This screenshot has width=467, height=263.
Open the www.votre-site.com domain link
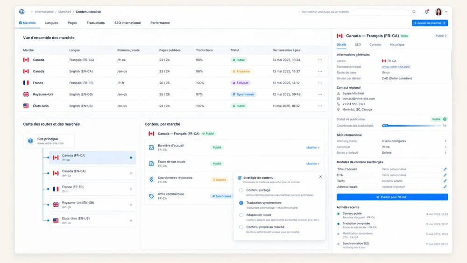pyautogui.click(x=396, y=67)
